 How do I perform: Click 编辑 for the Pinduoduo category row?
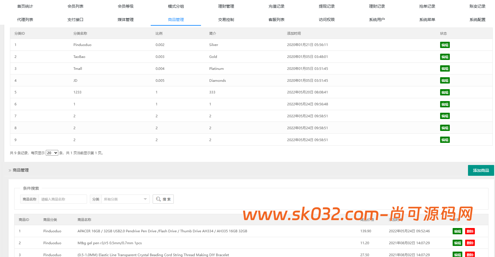tap(445, 45)
